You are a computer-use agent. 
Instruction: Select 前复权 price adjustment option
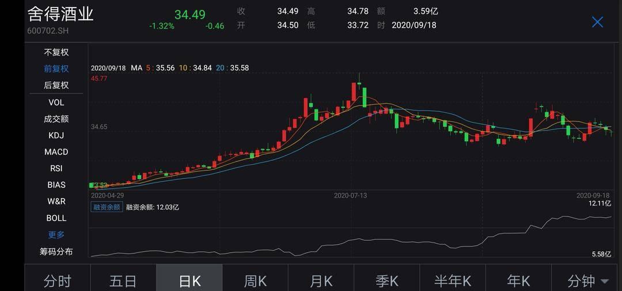click(x=56, y=69)
